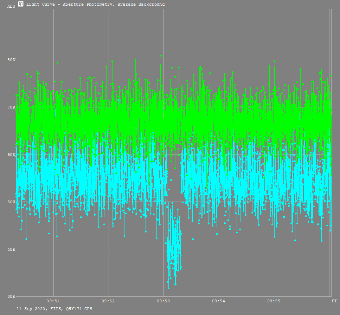
Task: Click the 40K axis value
Action: pos(12,249)
